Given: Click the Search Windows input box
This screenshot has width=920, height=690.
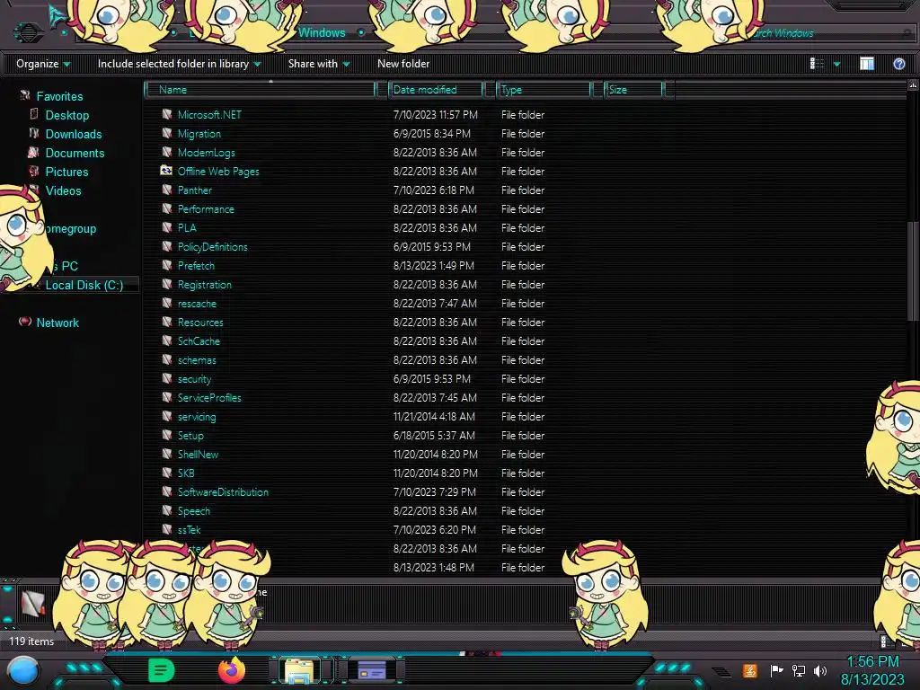Looking at the screenshot, I should coord(821,33).
